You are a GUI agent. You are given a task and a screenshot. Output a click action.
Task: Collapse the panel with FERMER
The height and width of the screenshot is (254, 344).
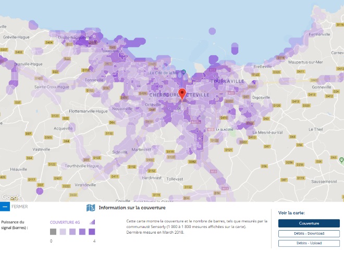pos(20,207)
